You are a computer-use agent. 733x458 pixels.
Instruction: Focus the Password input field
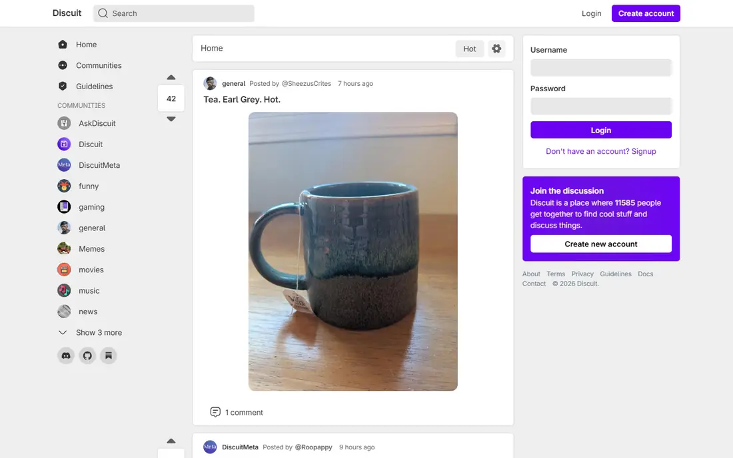pyautogui.click(x=600, y=107)
